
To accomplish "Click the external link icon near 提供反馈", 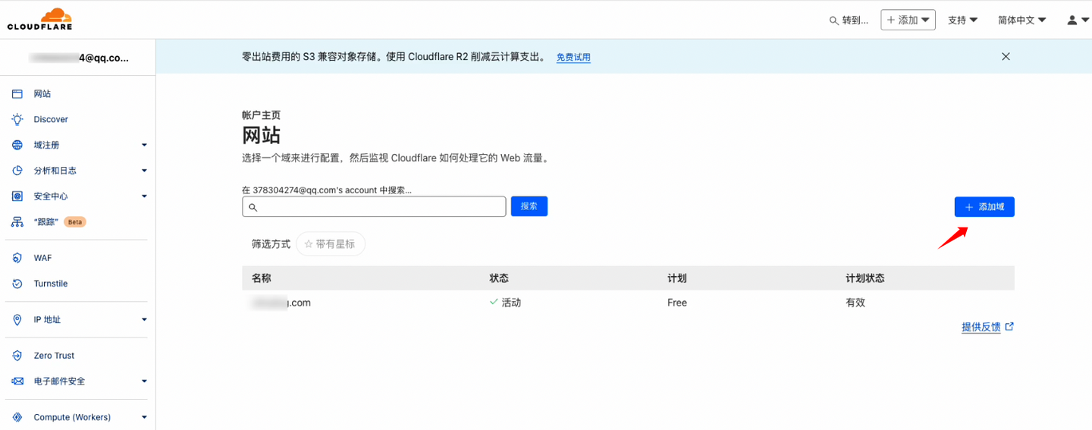I will (1009, 327).
